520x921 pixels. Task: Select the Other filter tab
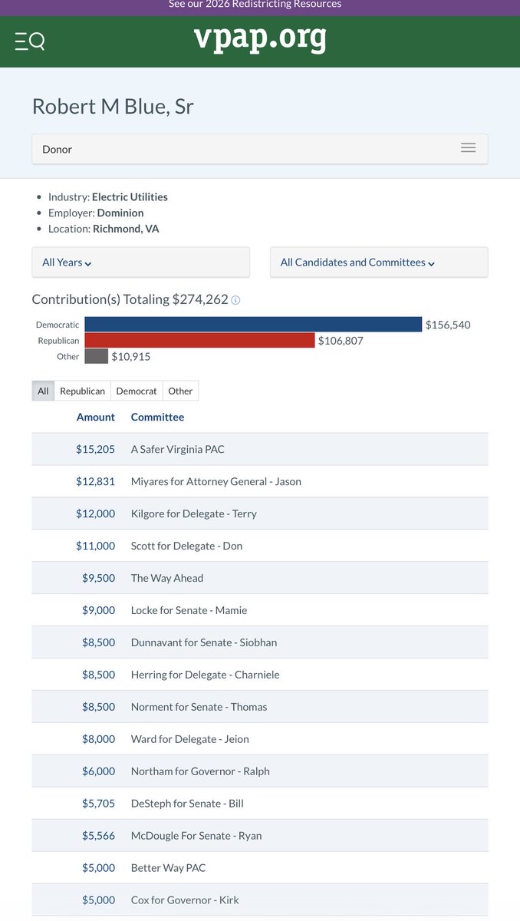[180, 391]
